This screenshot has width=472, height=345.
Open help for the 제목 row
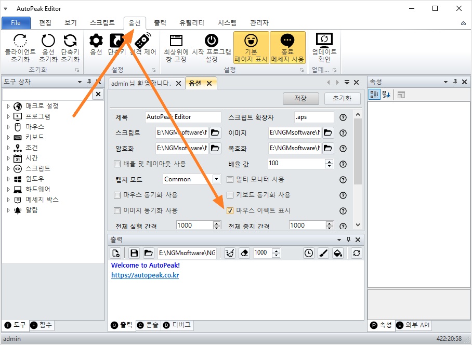click(343, 117)
